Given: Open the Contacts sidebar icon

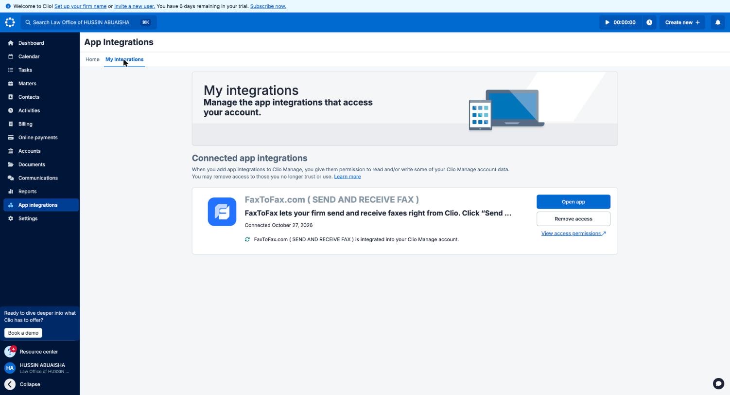Looking at the screenshot, I should click(11, 97).
